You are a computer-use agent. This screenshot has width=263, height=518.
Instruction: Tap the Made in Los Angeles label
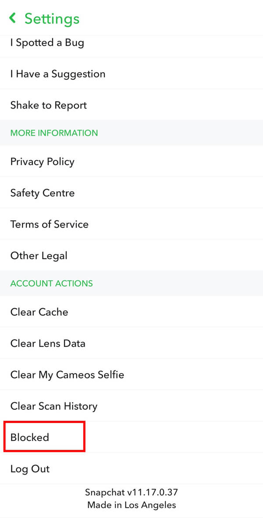coord(131,504)
